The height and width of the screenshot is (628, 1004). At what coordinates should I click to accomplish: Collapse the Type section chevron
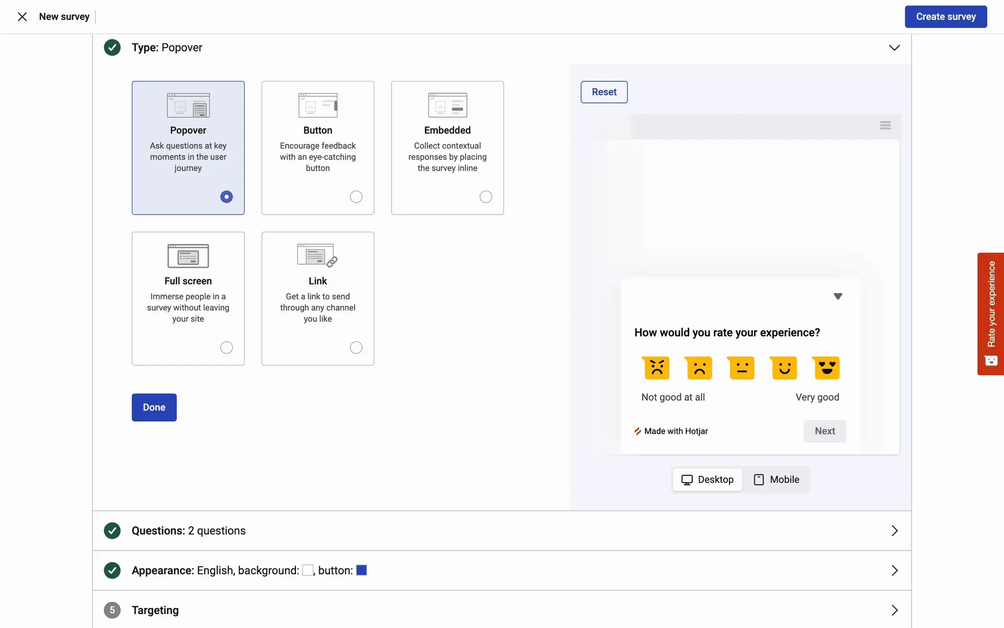click(x=894, y=48)
